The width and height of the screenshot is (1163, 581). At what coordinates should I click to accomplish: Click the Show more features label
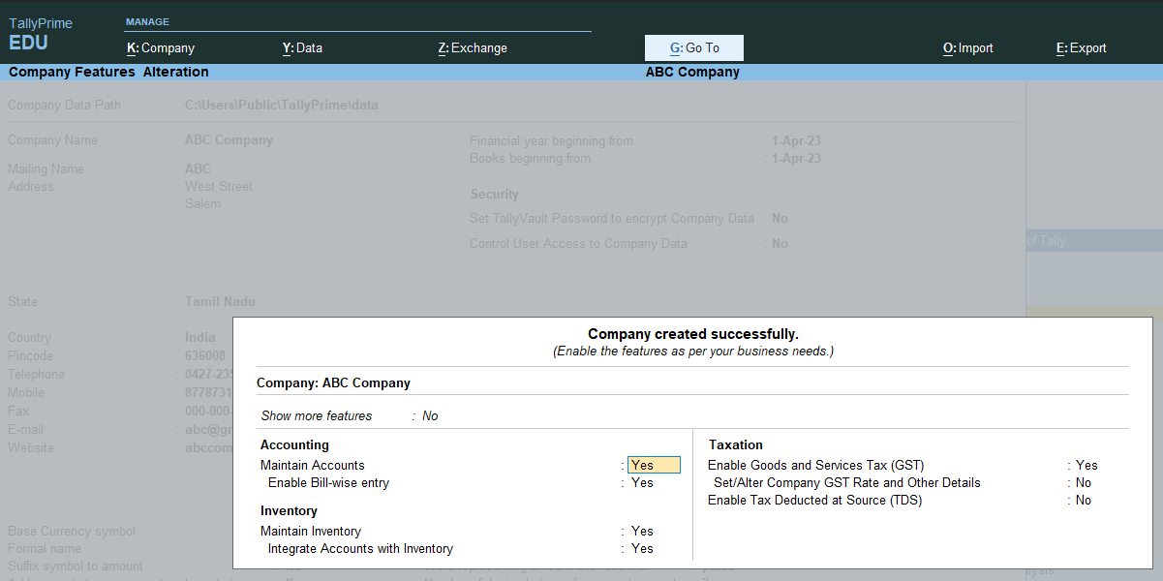[317, 415]
